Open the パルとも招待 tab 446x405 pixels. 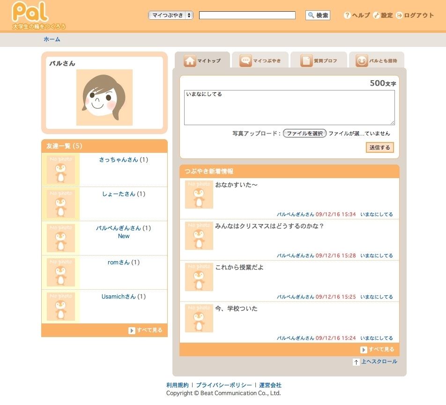(377, 60)
